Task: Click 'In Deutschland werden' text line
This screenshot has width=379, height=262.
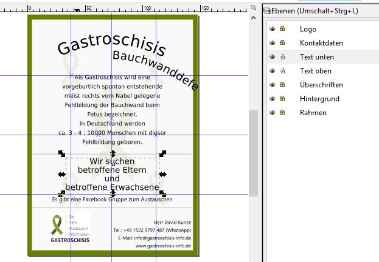Action: (x=112, y=123)
